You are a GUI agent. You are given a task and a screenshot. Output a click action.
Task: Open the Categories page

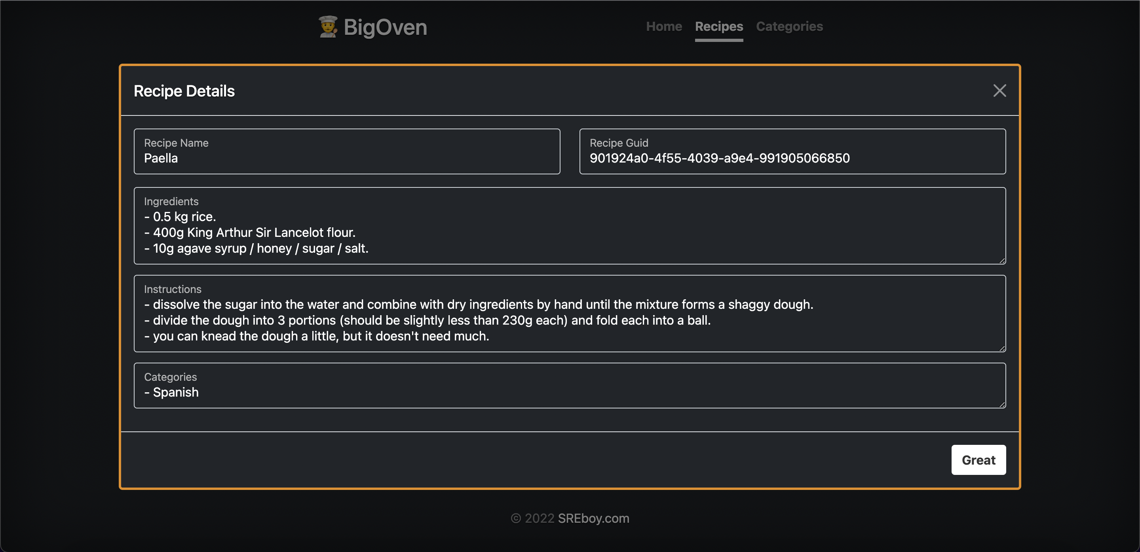click(x=789, y=26)
